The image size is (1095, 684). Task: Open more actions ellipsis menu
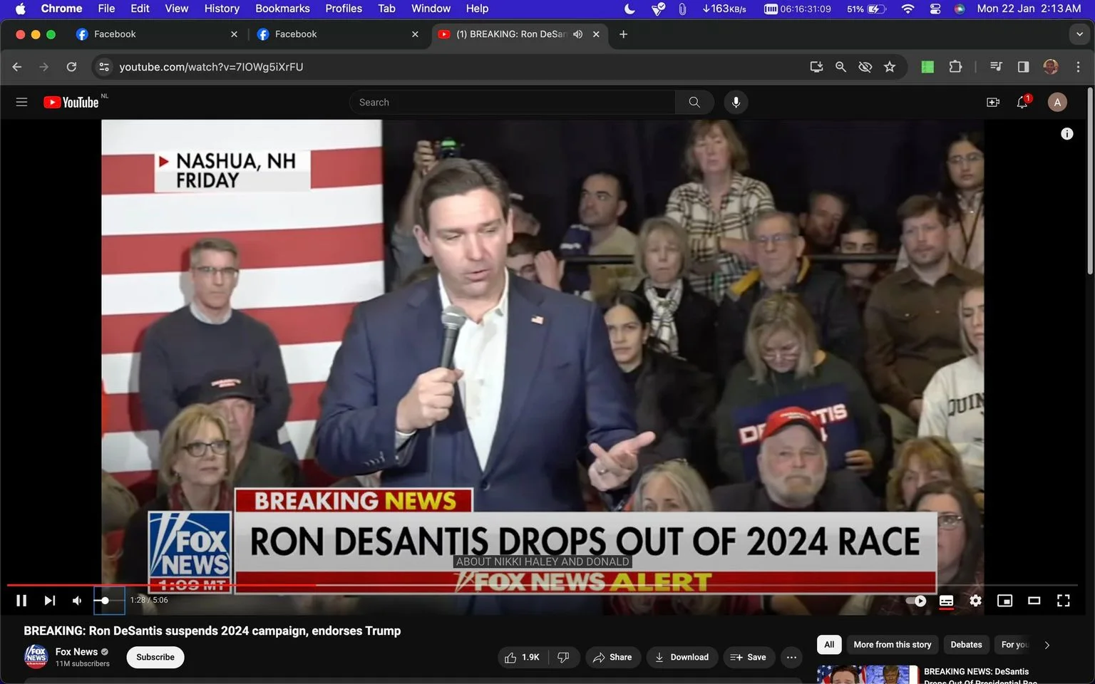(x=791, y=657)
